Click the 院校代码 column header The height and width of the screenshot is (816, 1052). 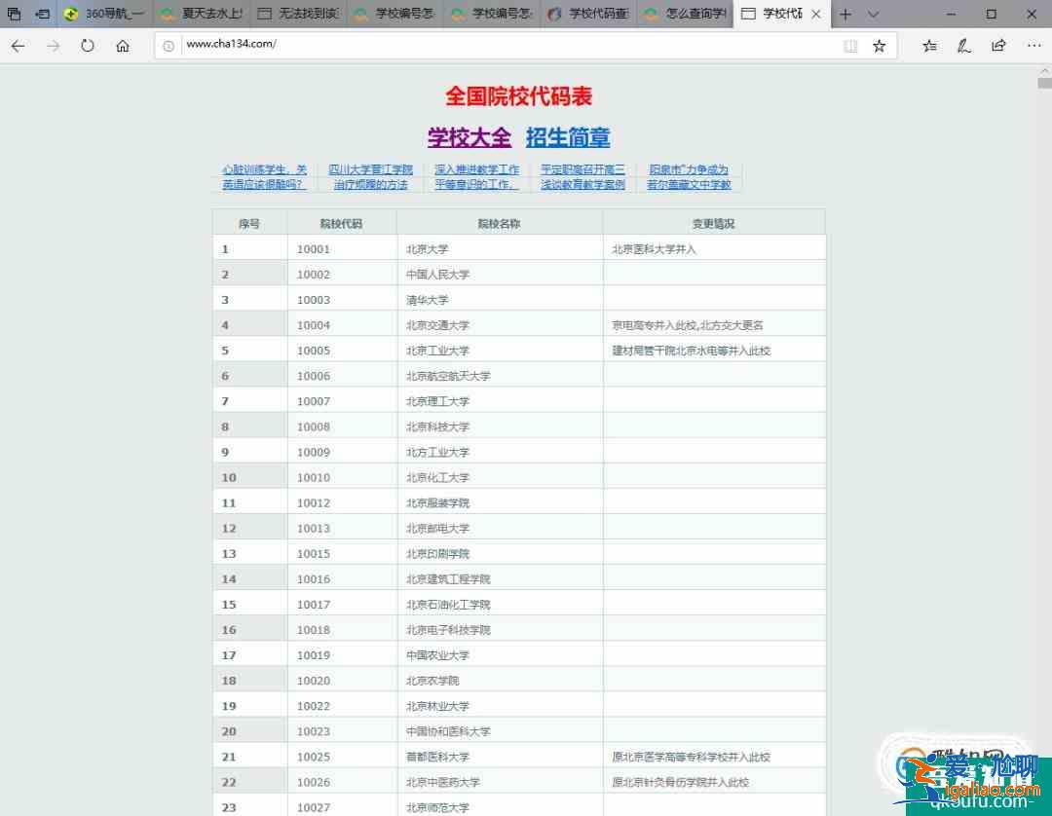pyautogui.click(x=342, y=223)
